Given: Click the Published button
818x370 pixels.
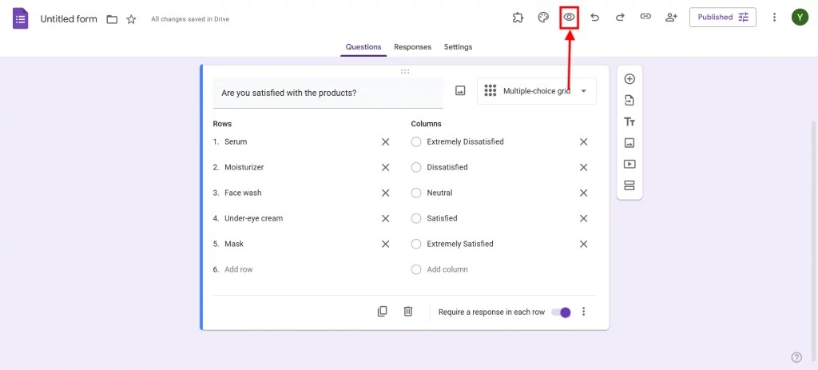Looking at the screenshot, I should tap(722, 18).
